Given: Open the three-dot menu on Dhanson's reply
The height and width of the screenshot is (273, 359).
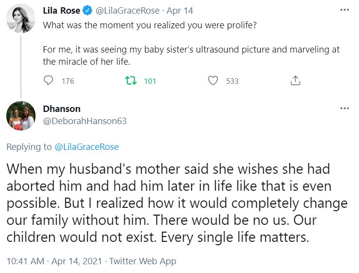Looking at the screenshot, I should pyautogui.click(x=344, y=109).
